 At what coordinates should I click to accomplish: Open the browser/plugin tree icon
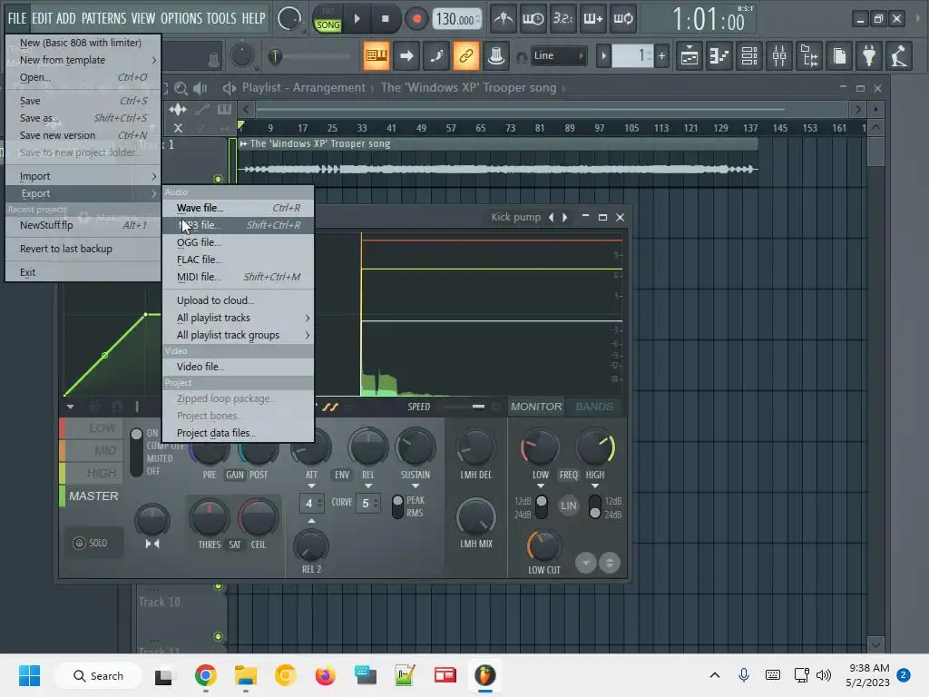click(x=809, y=56)
